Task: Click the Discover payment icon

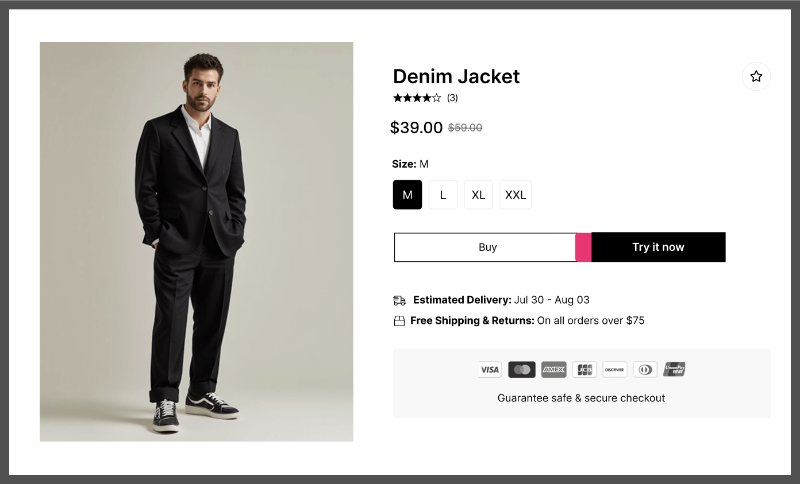Action: pos(614,369)
